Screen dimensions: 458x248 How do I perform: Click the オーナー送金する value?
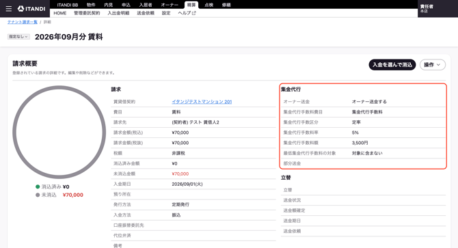pyautogui.click(x=369, y=102)
